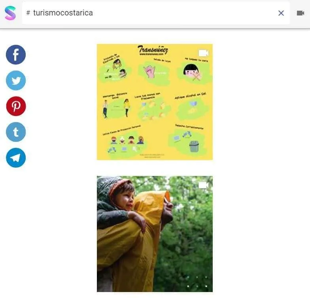Click the Transnúñez title in the infographic
Viewport: 310px width, 298px height.
coord(153,49)
